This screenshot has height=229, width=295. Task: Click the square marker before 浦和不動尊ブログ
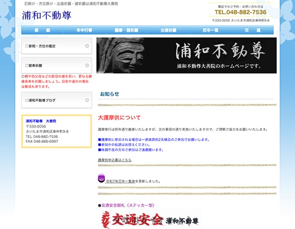(x=27, y=100)
